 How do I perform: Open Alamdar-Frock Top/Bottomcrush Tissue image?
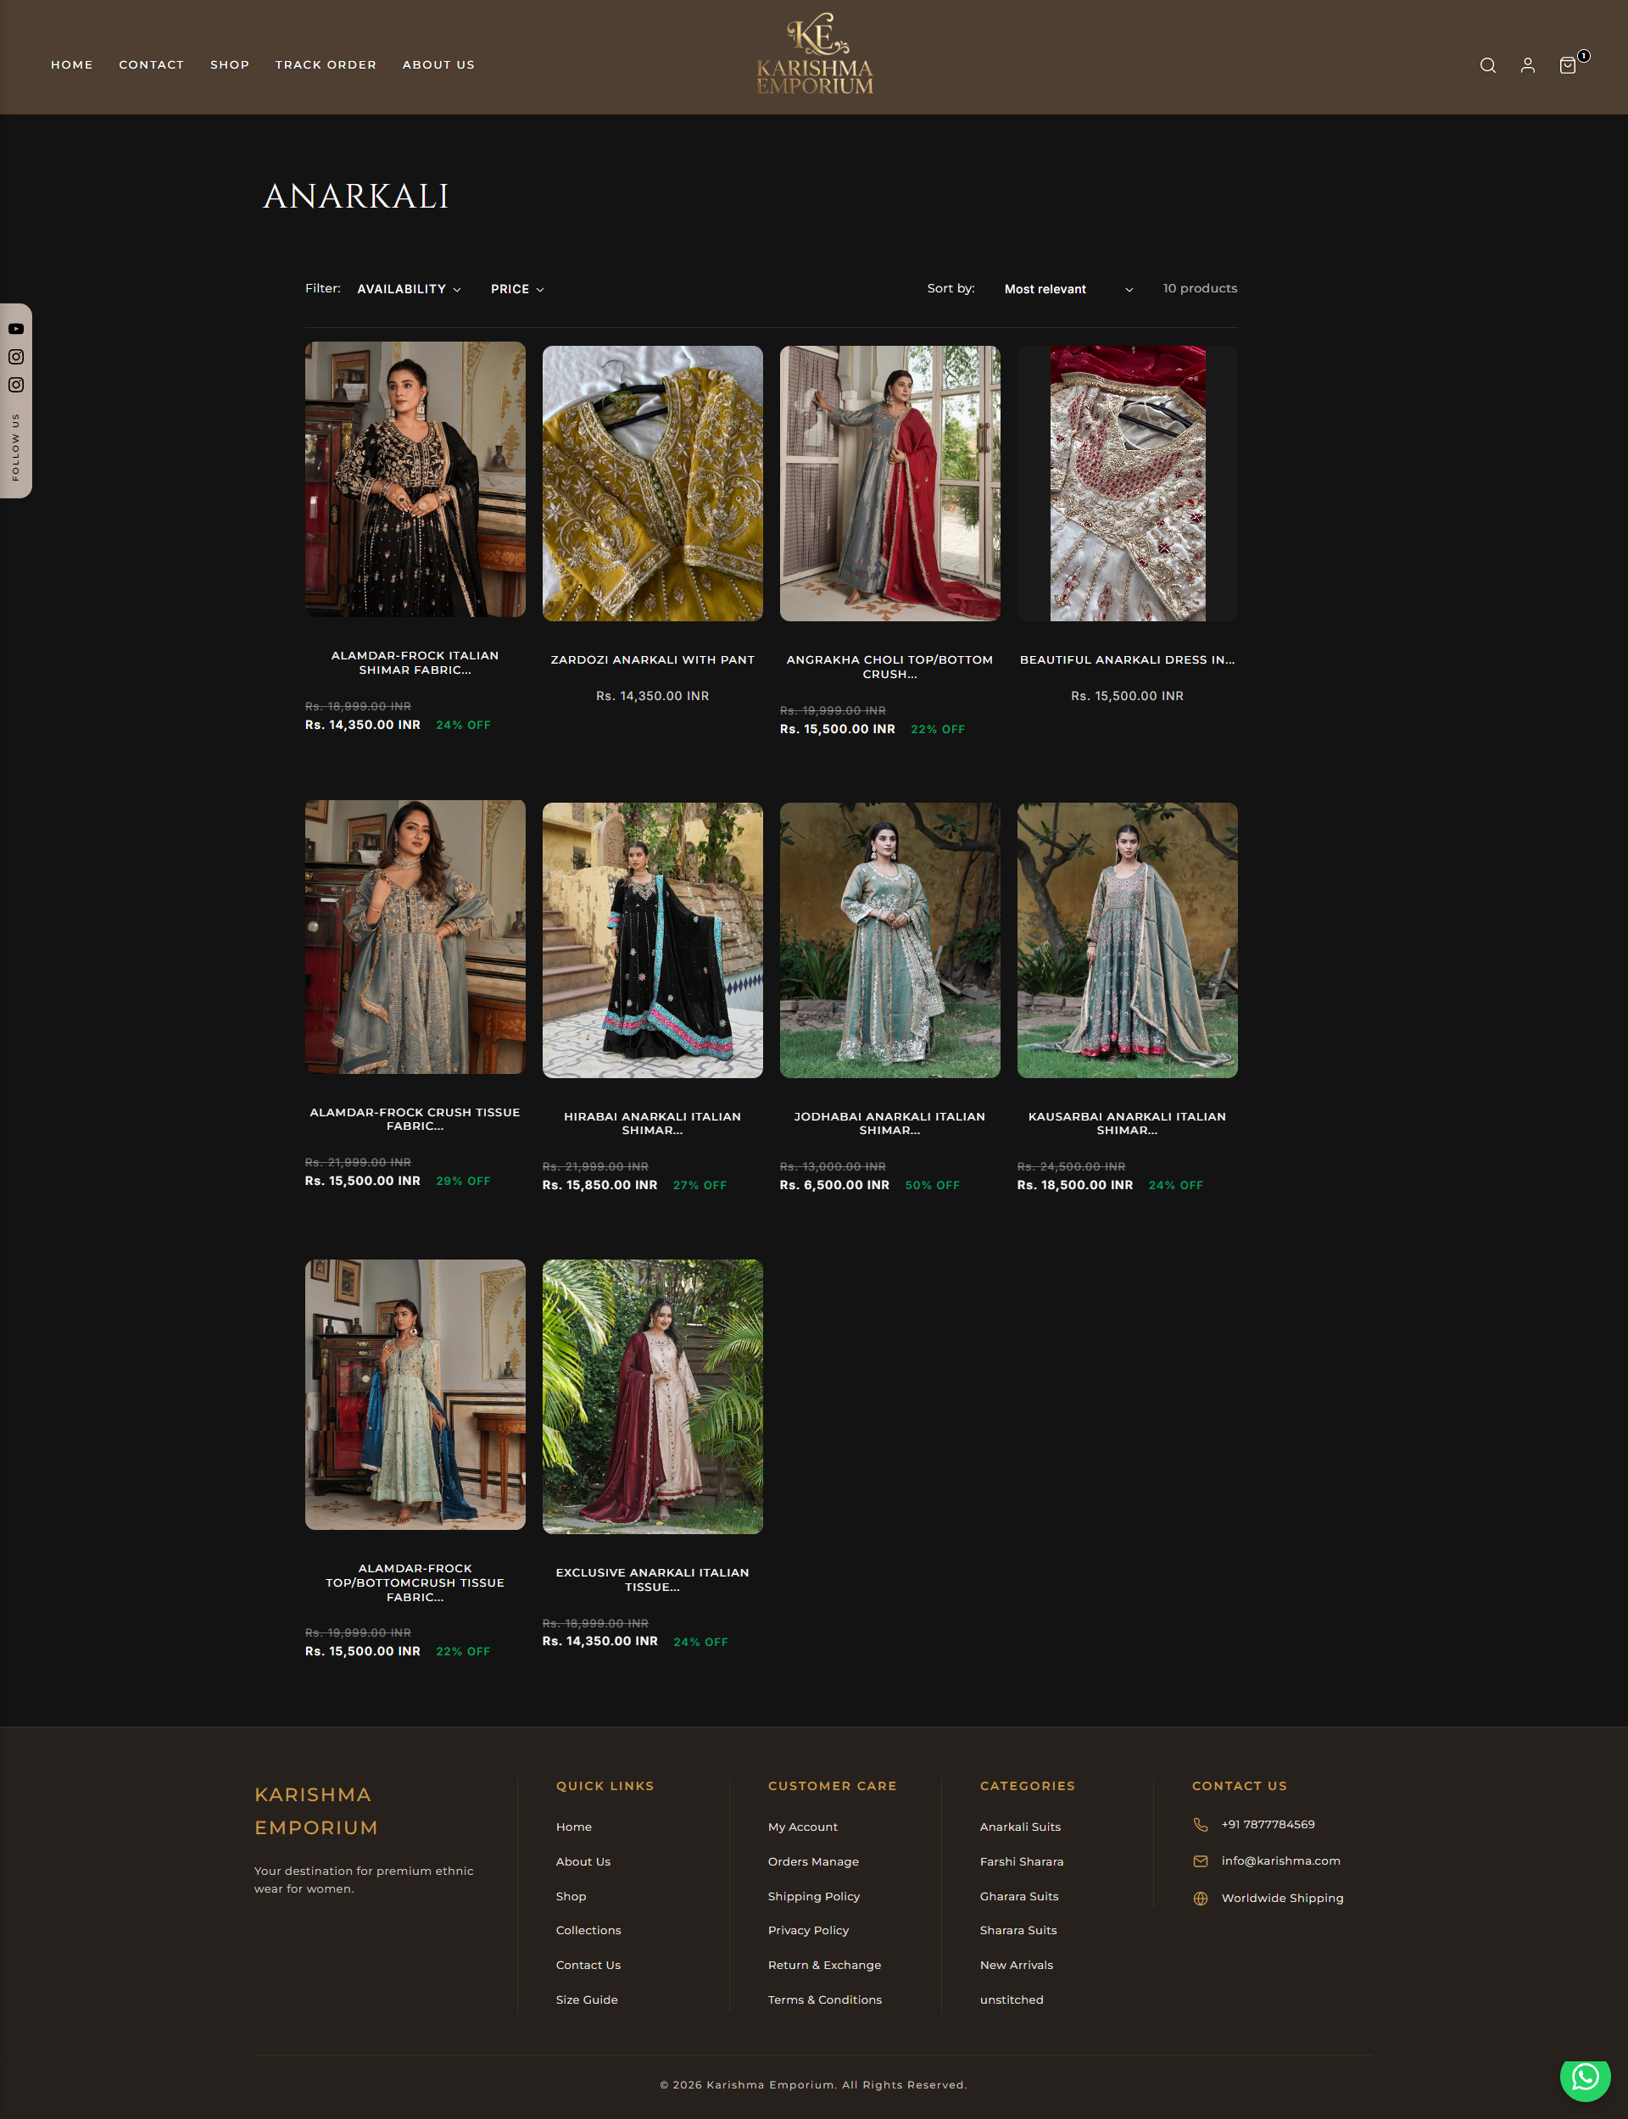click(415, 1394)
